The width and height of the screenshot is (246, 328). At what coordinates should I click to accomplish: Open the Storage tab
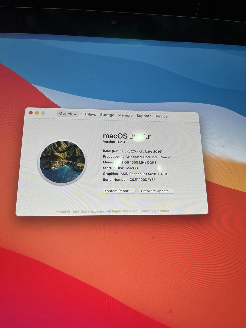[x=107, y=115]
